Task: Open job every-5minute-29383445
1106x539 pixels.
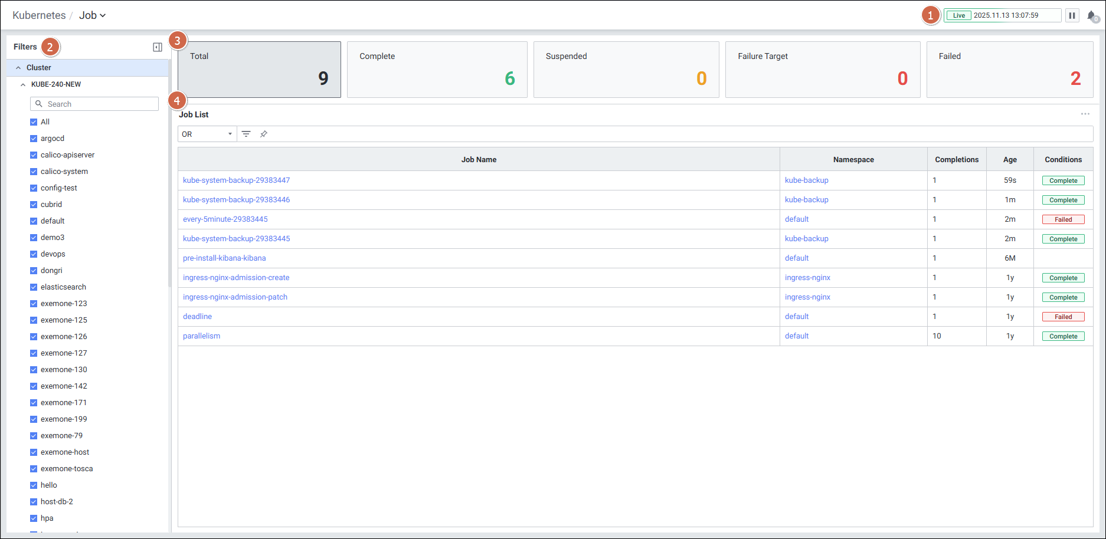Action: click(225, 219)
